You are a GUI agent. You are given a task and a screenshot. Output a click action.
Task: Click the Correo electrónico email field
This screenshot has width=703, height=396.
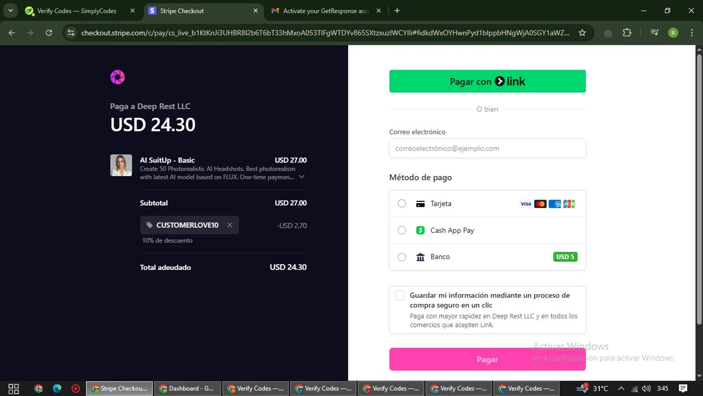(x=487, y=148)
